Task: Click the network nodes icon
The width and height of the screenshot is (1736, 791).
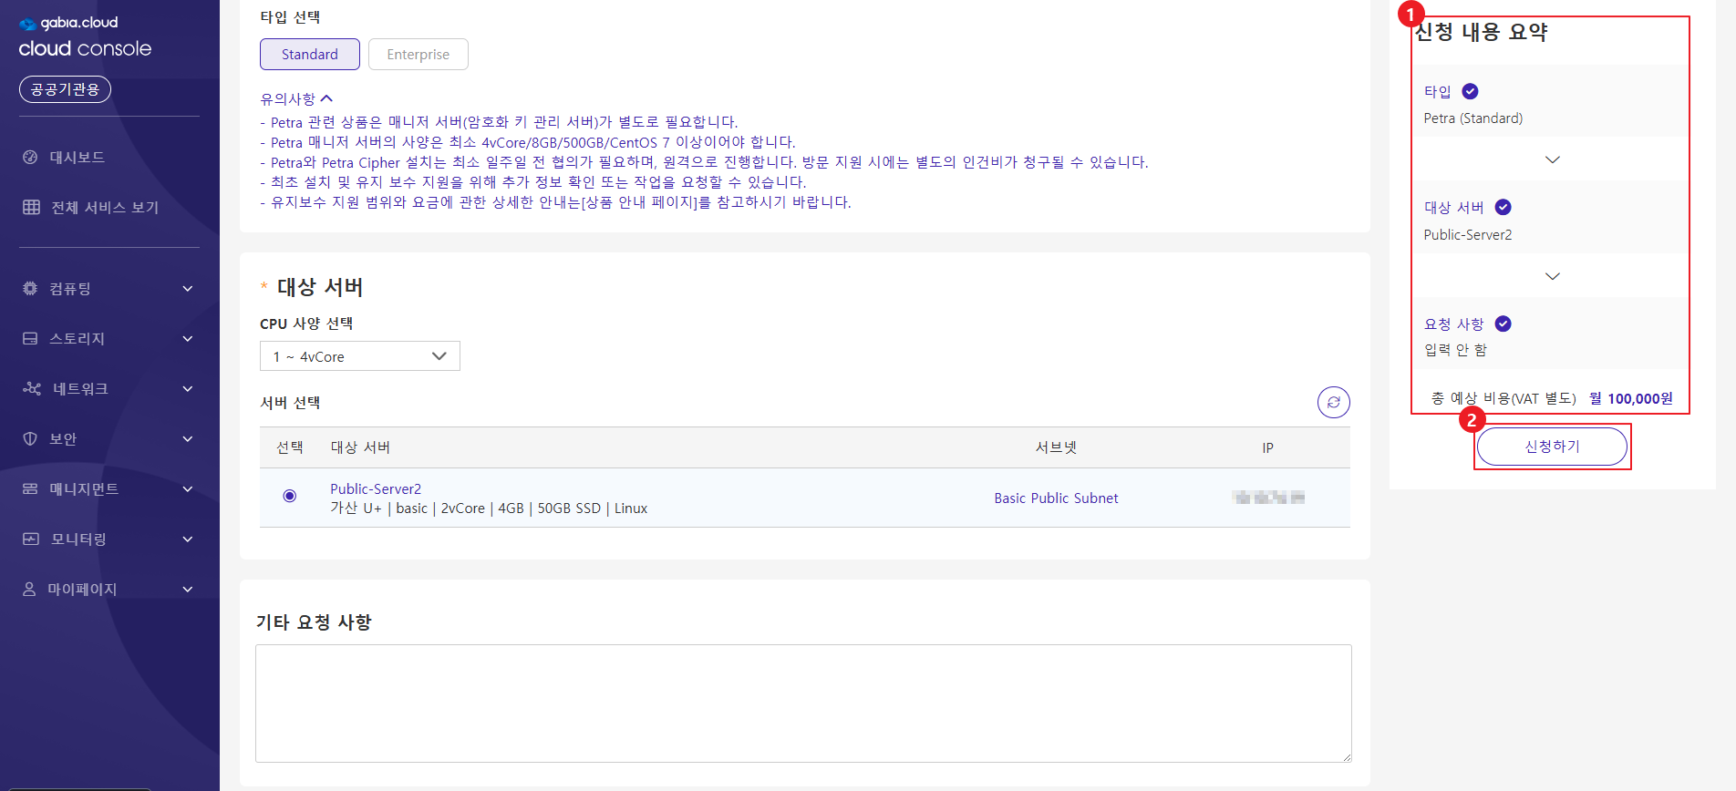Action: tap(32, 388)
